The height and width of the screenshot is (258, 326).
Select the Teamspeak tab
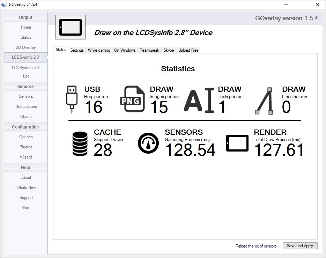click(149, 50)
